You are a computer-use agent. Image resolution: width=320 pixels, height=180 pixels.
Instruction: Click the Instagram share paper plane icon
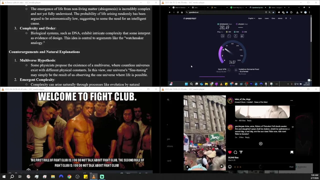tap(241, 152)
